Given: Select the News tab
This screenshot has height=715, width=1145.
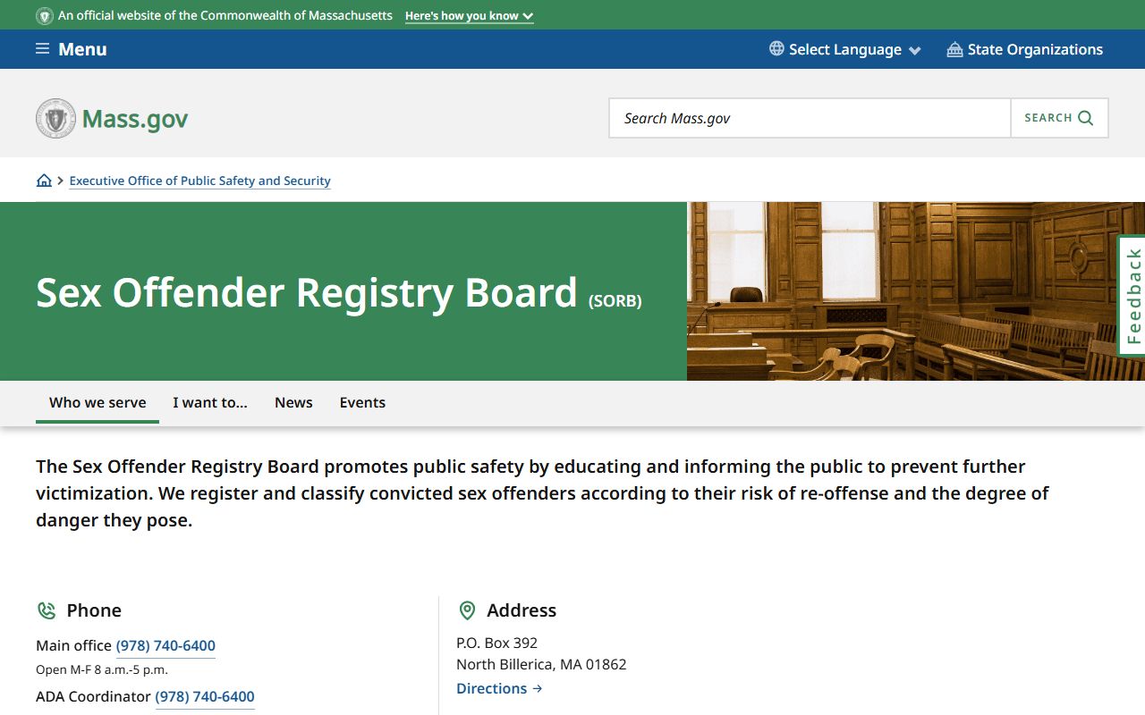Looking at the screenshot, I should pos(293,402).
